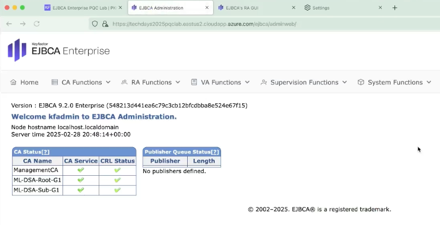Open the RA Functions dropdown
Viewport: 440px width, 225px height.
pos(151,83)
